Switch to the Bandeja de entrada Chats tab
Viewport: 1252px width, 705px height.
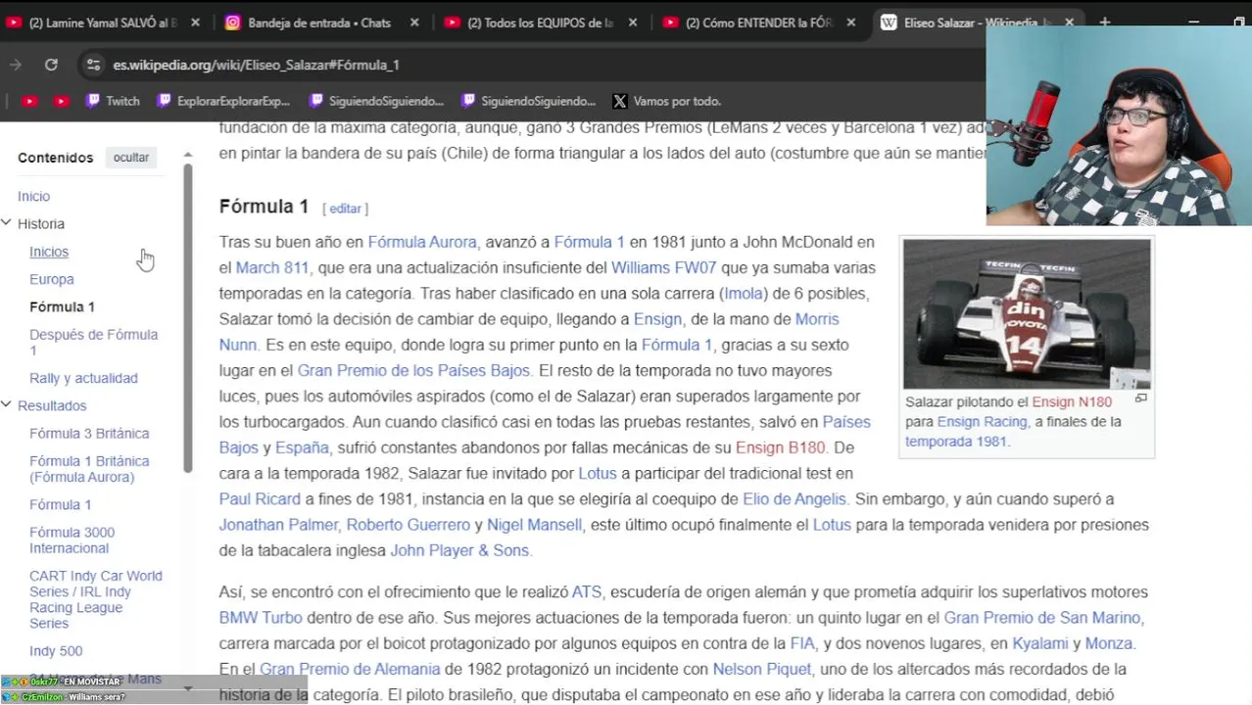click(309, 23)
